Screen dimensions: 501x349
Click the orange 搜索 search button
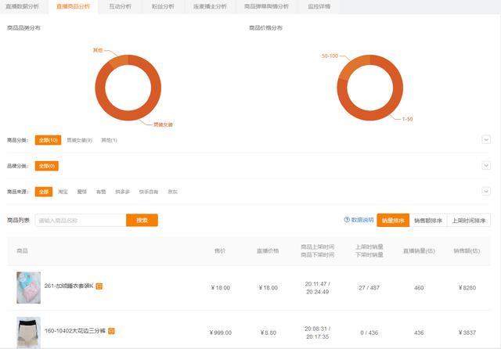(142, 221)
